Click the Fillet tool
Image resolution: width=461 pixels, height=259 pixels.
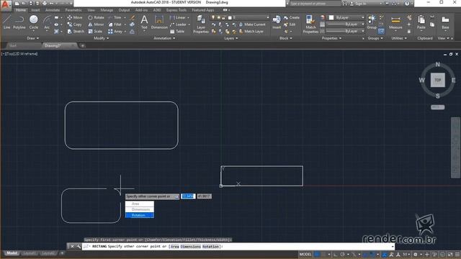pos(115,24)
